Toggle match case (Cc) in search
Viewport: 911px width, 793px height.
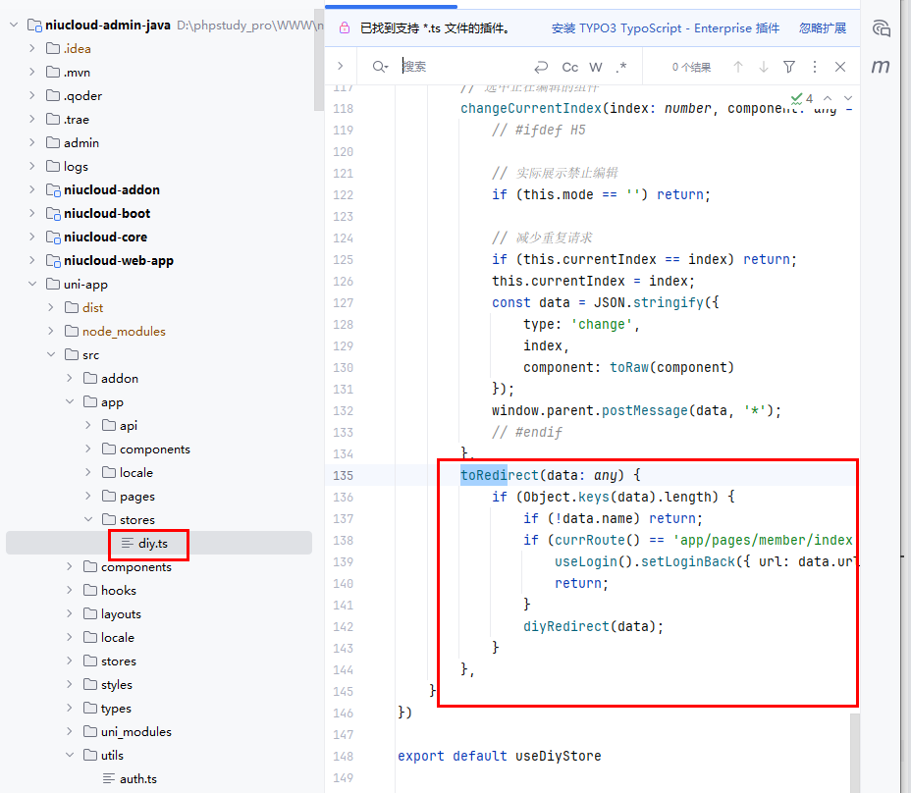tap(569, 67)
